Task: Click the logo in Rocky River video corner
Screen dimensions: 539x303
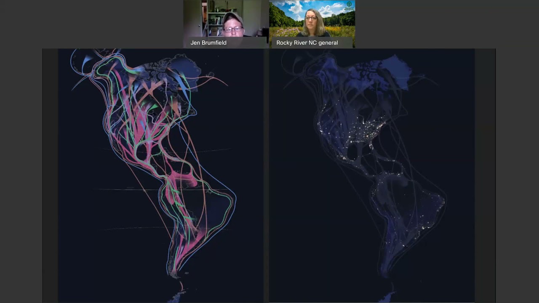Action: (x=349, y=5)
